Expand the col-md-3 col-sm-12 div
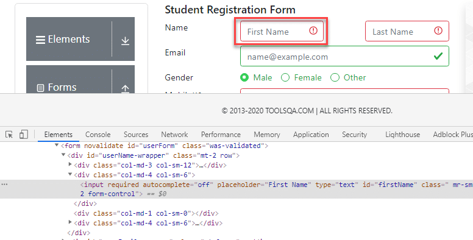Viewport: 473px width, 240px height. (x=70, y=164)
